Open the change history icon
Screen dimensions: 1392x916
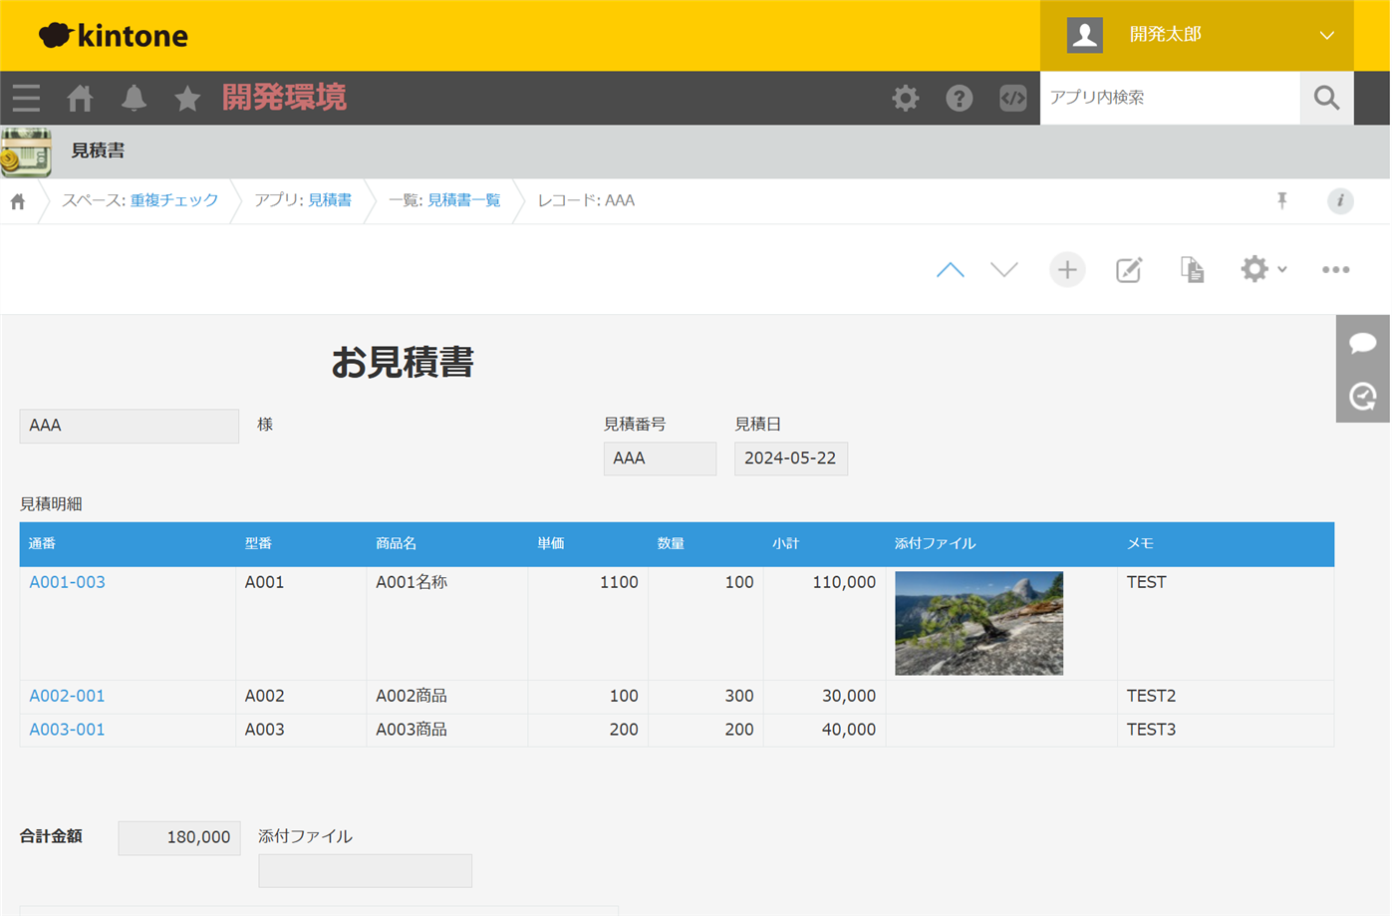(1363, 397)
